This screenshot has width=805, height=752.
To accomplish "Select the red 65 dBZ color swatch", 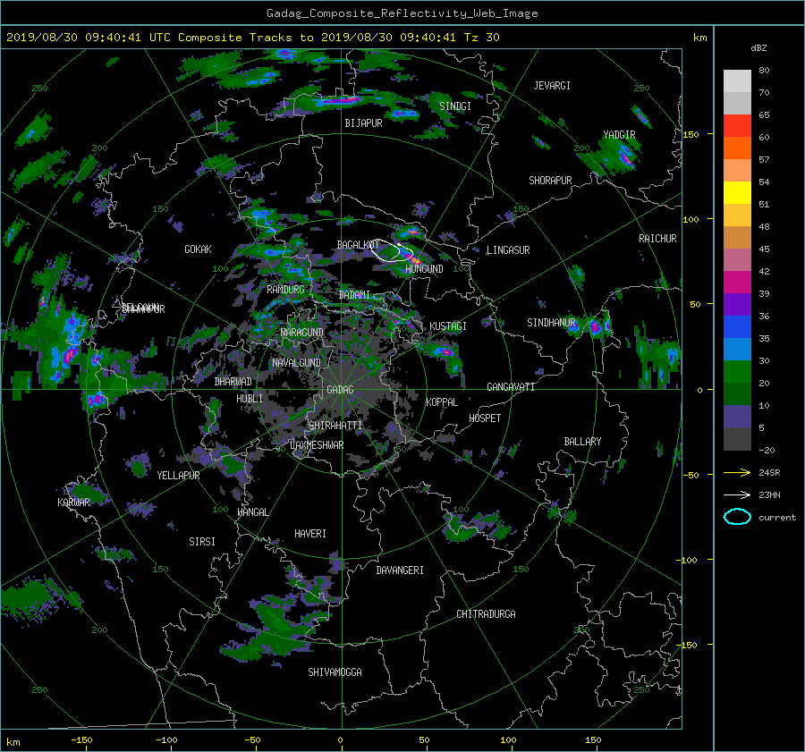I will 737,125.
